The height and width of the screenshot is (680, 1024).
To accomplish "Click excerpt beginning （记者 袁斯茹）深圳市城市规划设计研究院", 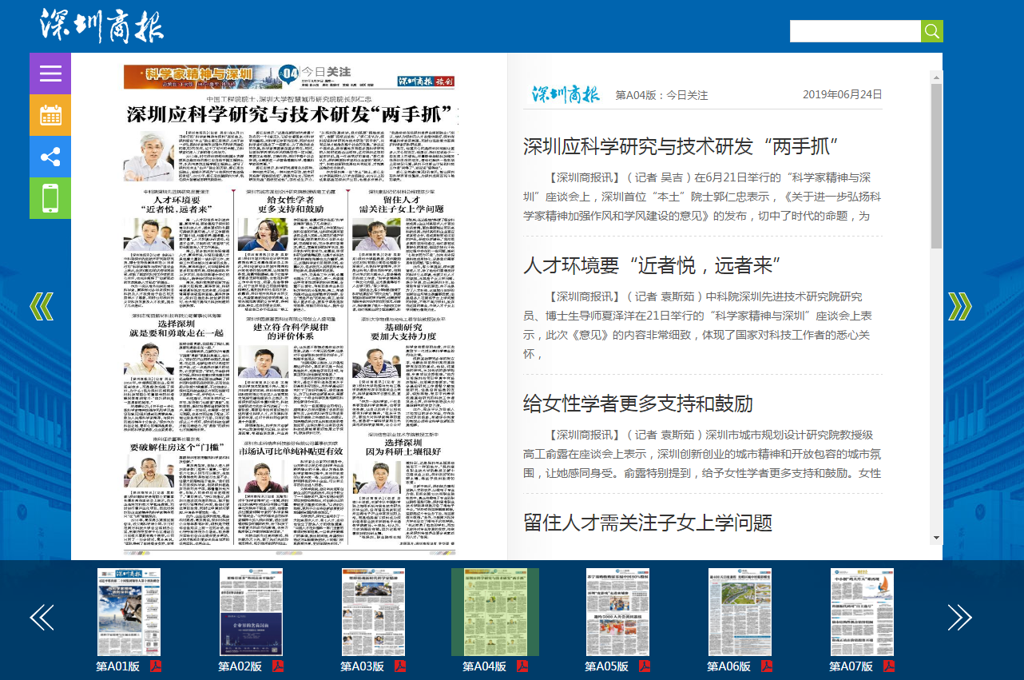I will (x=703, y=454).
